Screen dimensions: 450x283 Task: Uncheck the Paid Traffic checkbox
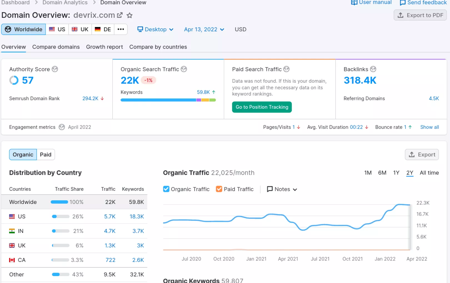click(x=219, y=189)
